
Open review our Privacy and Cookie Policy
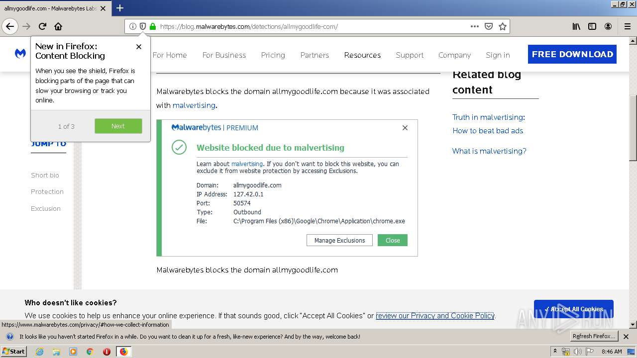point(435,316)
